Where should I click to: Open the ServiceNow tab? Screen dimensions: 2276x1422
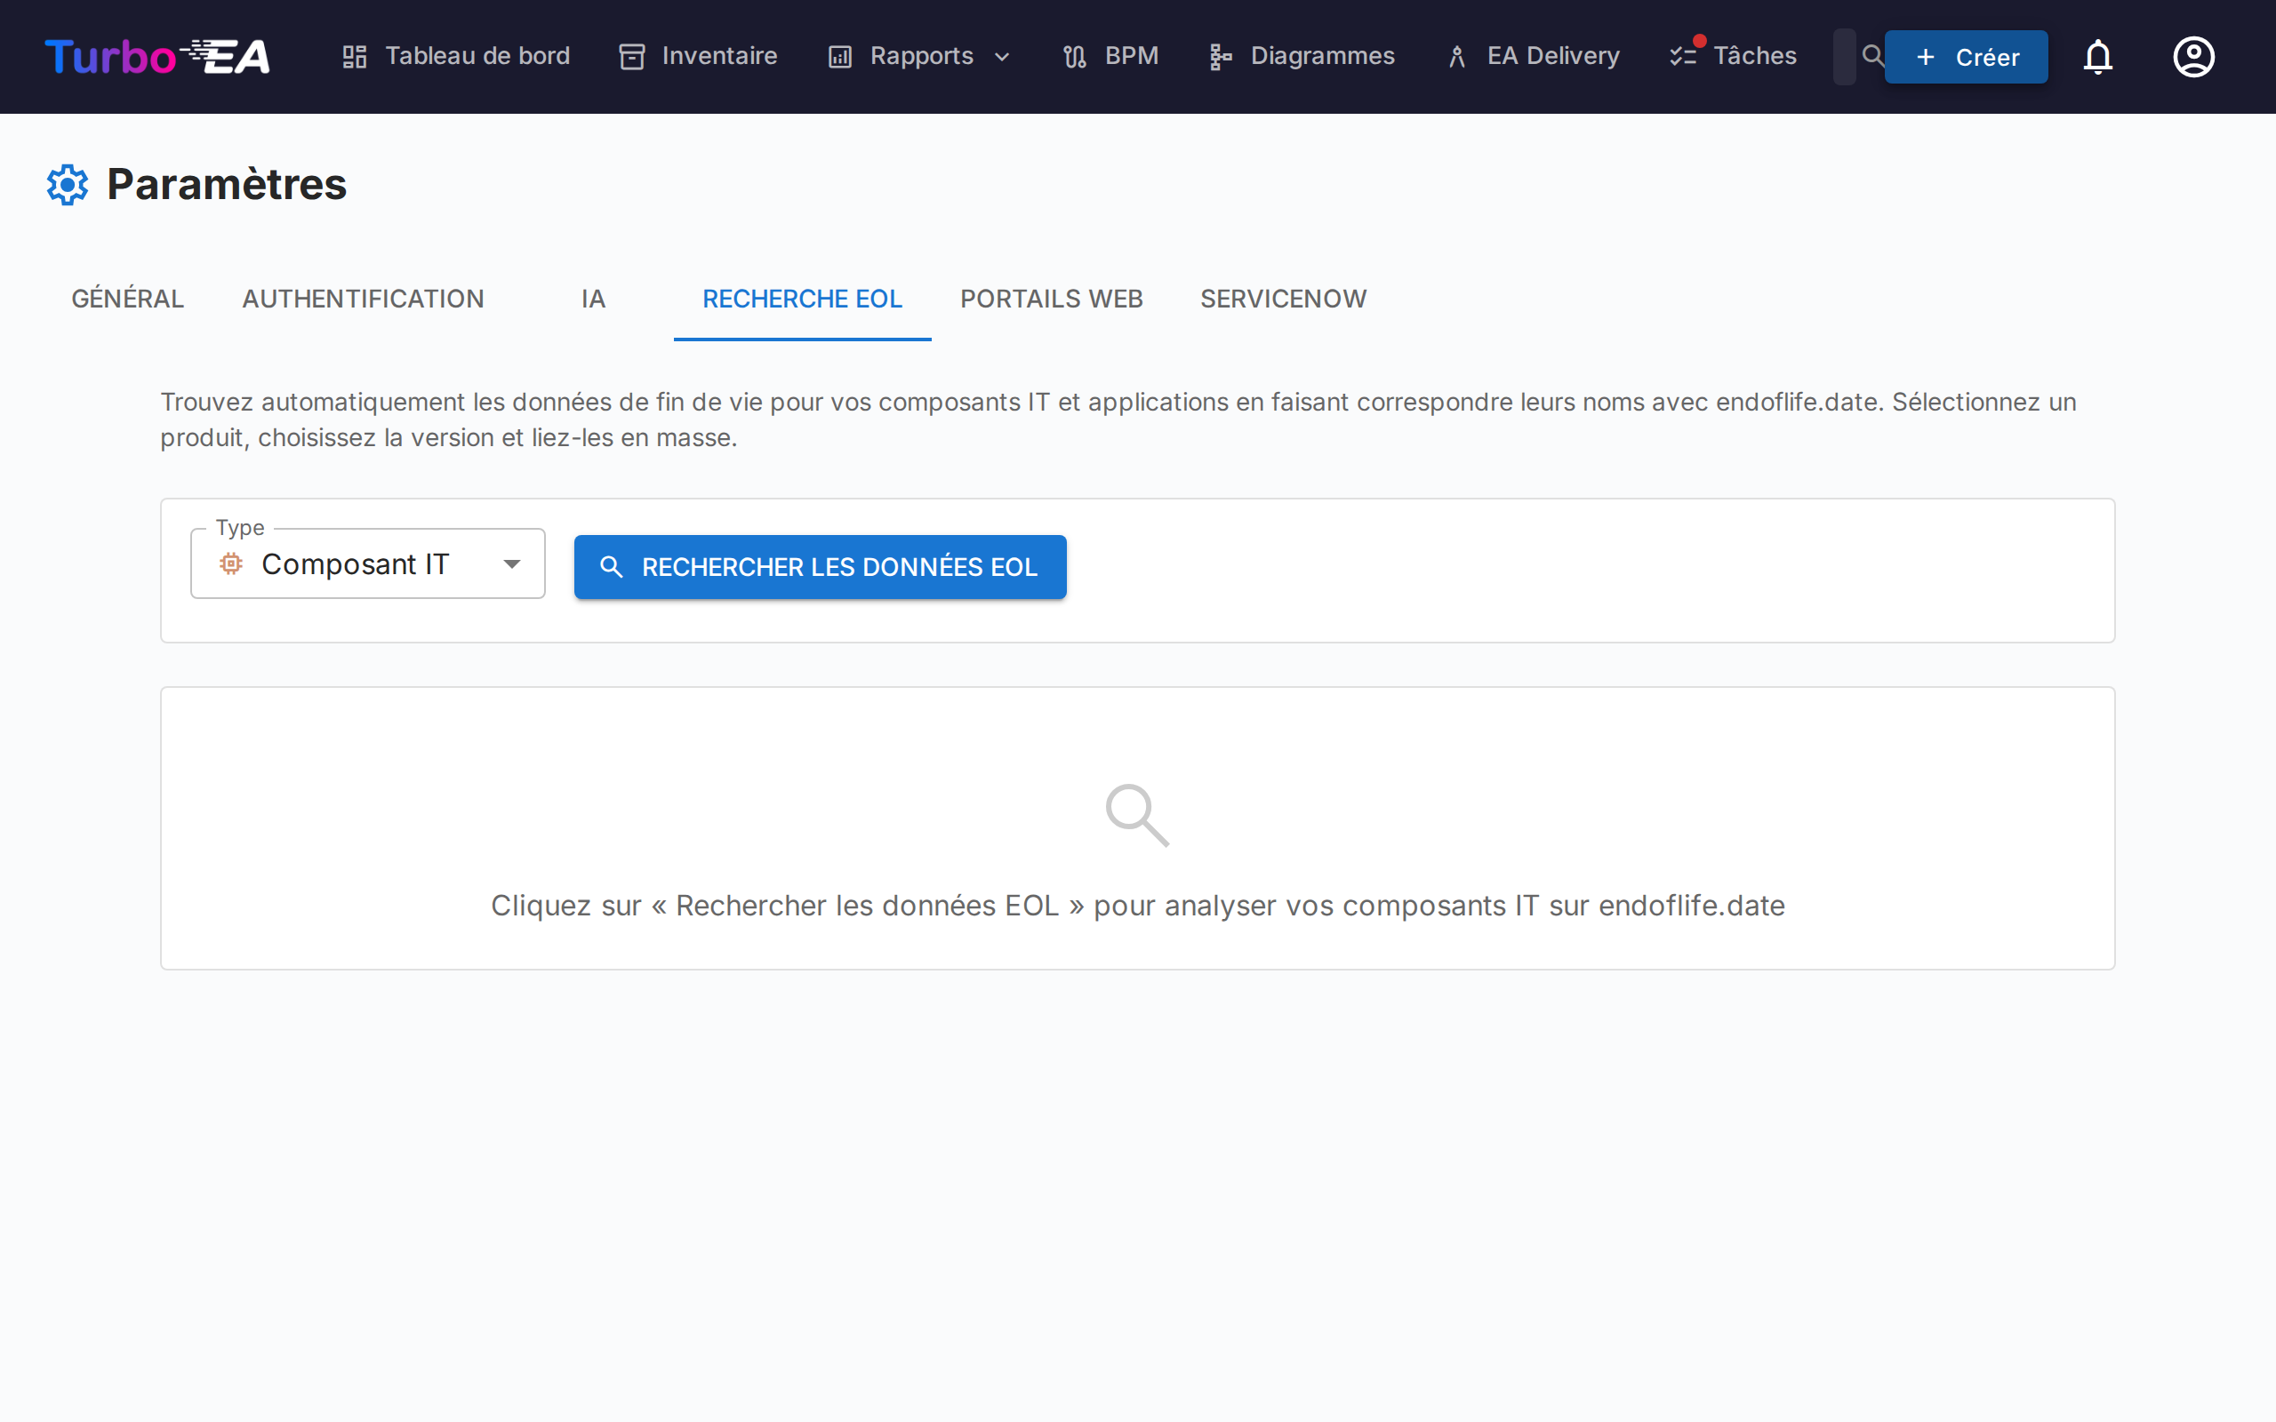click(1283, 300)
